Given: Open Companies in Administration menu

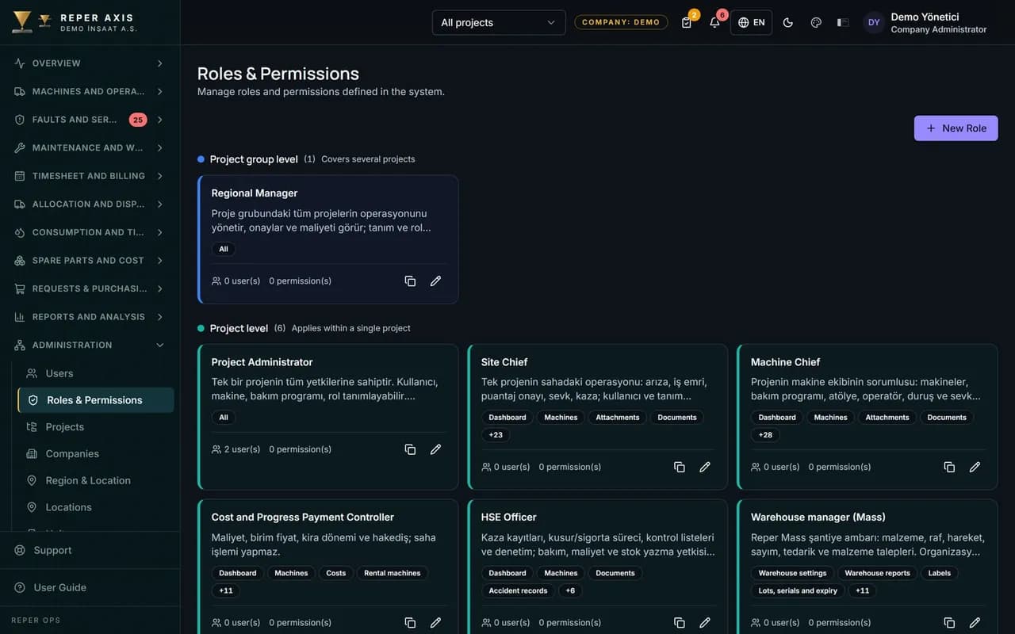Looking at the screenshot, I should [95, 454].
